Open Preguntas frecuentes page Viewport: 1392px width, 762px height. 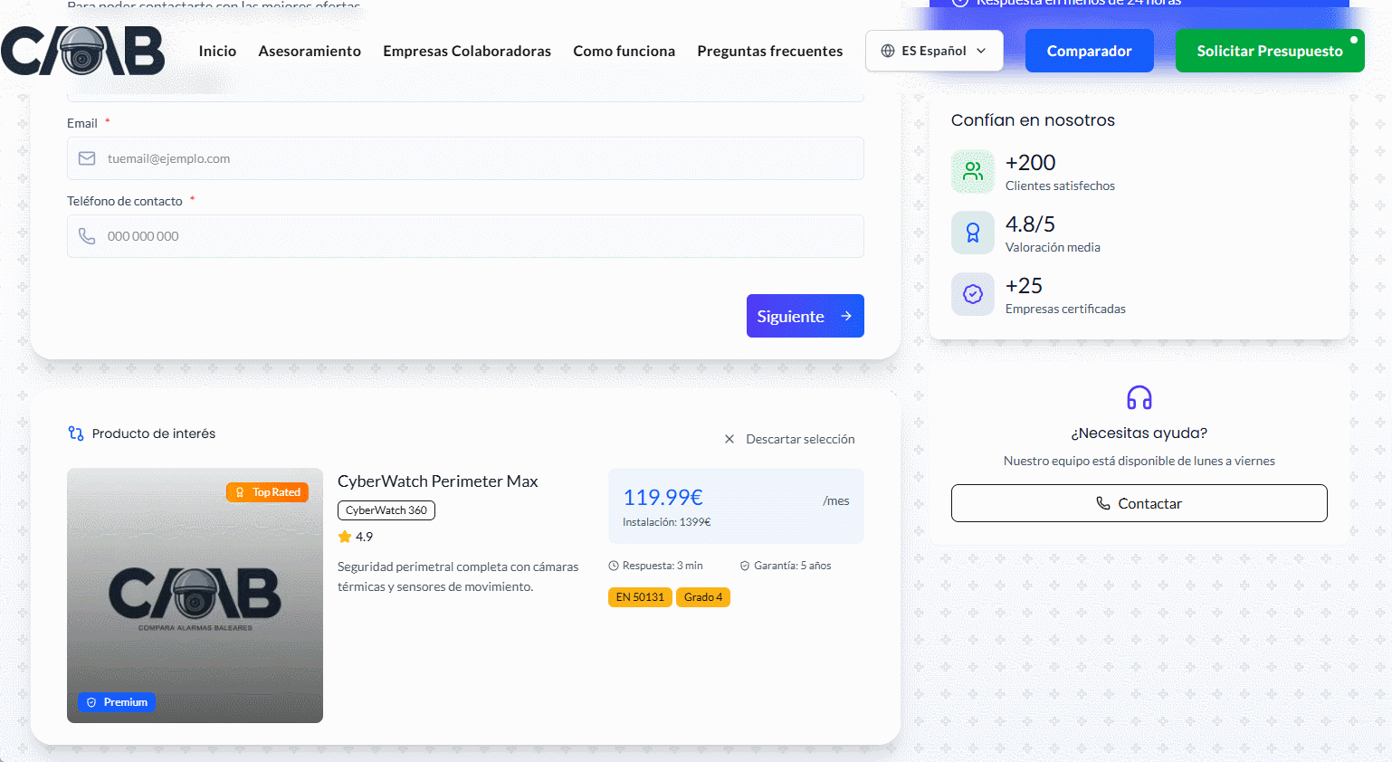click(770, 51)
